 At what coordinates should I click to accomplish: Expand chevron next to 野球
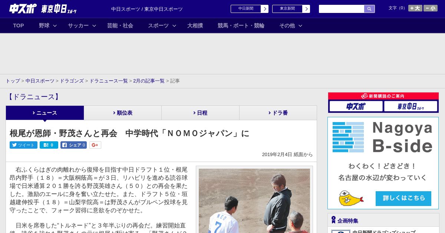coord(55,26)
